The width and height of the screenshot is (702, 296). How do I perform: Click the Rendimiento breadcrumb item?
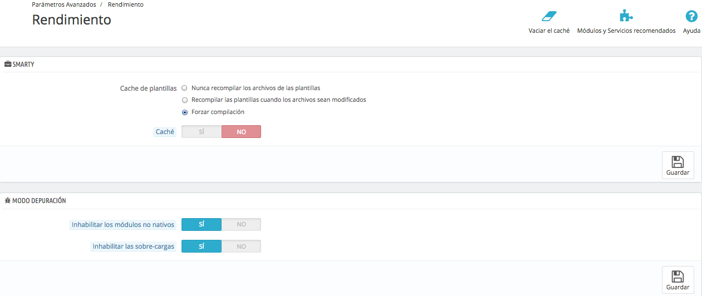pos(126,4)
